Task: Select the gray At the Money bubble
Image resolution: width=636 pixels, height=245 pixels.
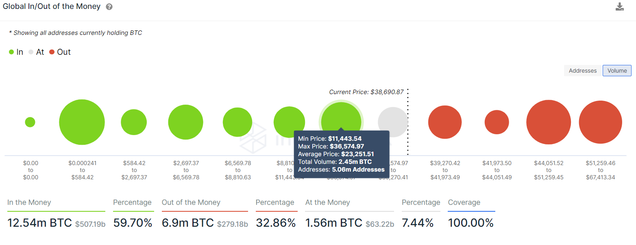Action: (393, 122)
